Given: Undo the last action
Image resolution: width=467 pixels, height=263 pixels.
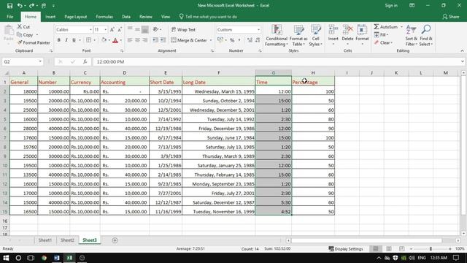Looking at the screenshot, I should pyautogui.click(x=20, y=6).
